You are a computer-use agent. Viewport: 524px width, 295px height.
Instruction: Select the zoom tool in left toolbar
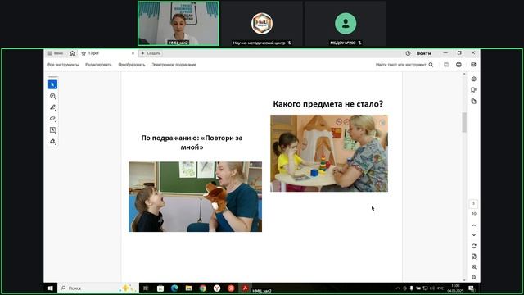(x=52, y=97)
